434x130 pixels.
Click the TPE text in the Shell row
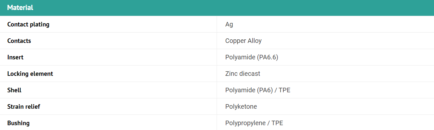coord(284,90)
